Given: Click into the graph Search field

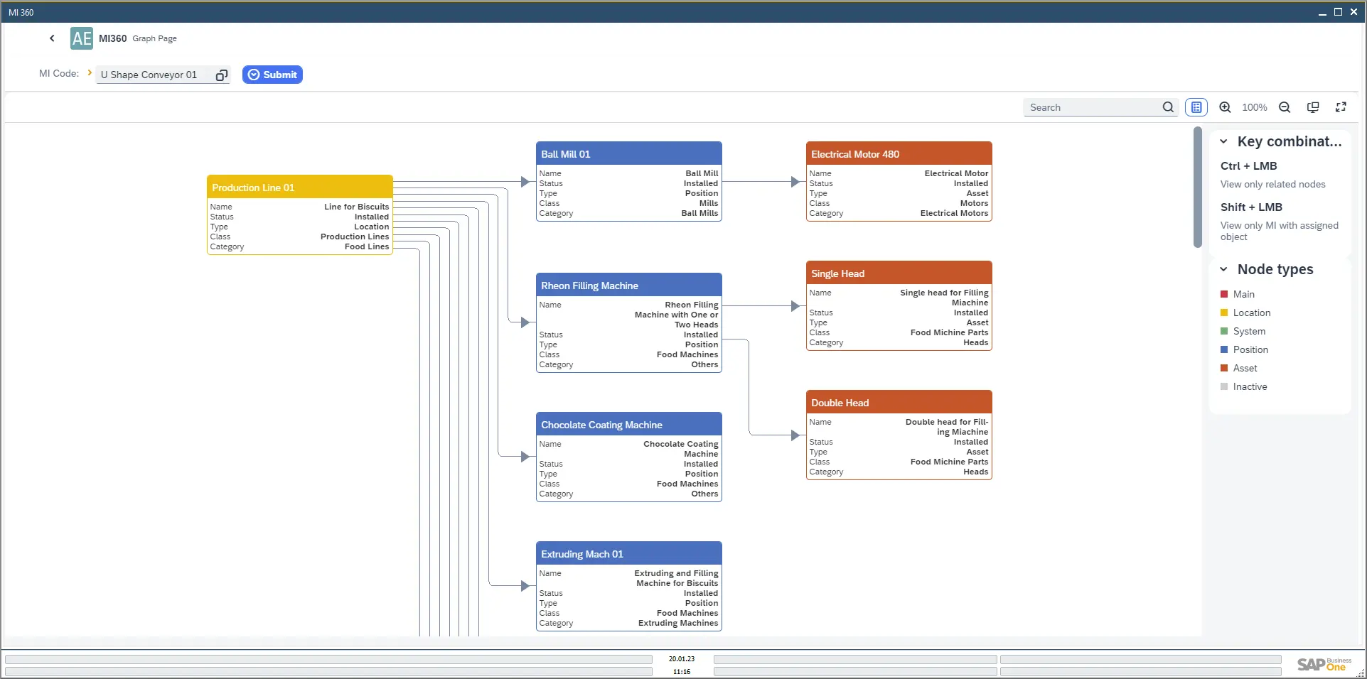Looking at the screenshot, I should click(1091, 107).
